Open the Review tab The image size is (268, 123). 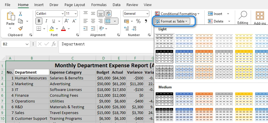click(x=132, y=5)
